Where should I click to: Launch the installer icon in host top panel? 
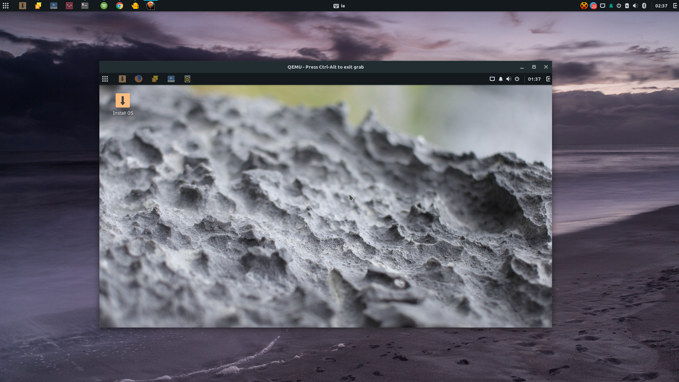point(23,6)
